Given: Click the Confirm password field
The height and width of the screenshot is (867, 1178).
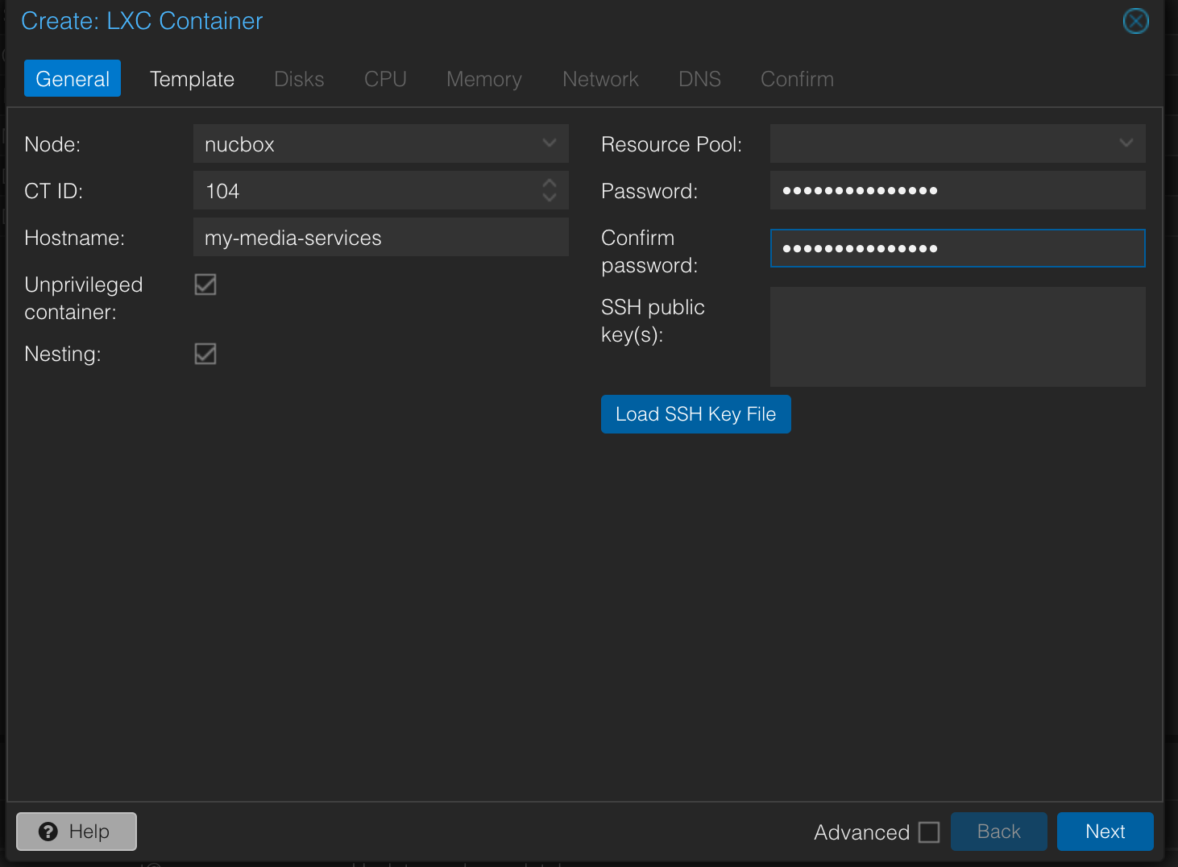Looking at the screenshot, I should point(958,248).
